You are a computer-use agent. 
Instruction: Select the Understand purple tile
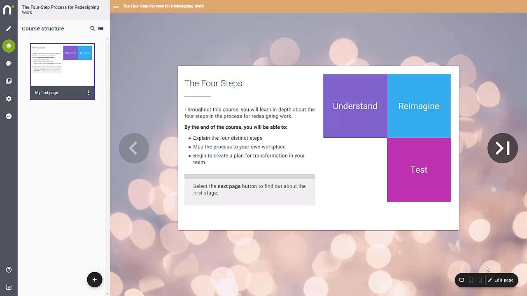(355, 106)
